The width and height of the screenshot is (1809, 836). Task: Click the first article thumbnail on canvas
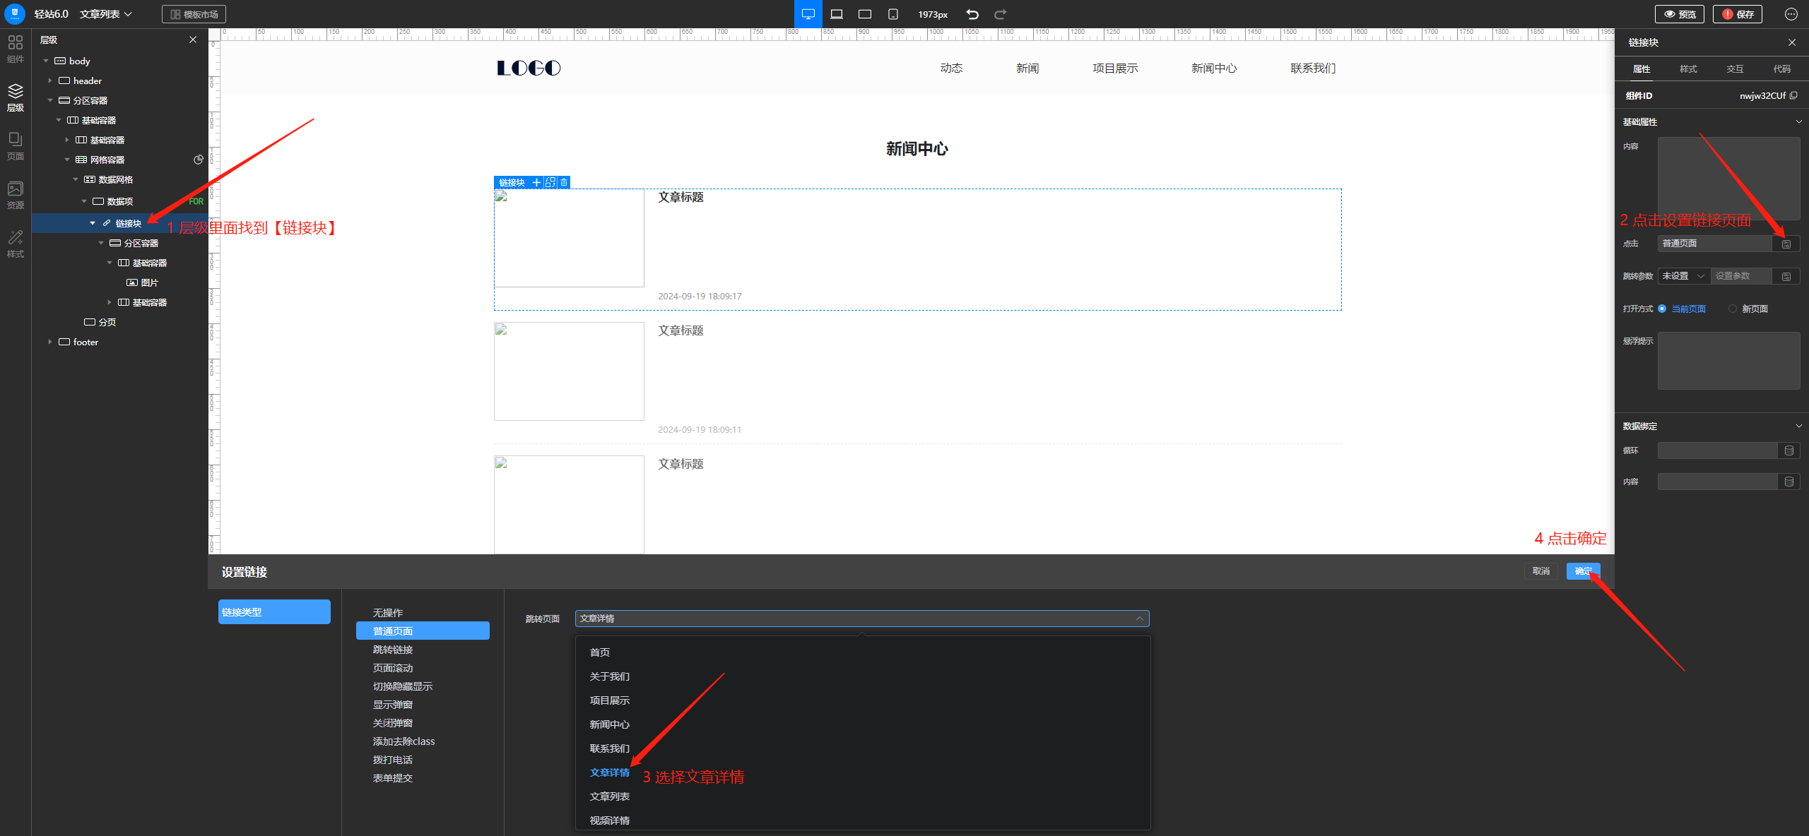click(x=569, y=237)
